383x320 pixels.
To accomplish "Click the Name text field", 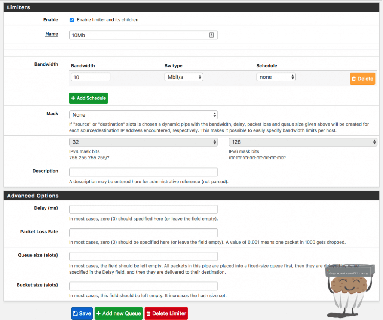I will point(138,35).
